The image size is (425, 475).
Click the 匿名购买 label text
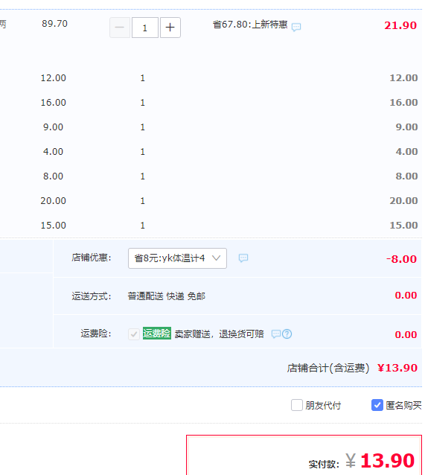(x=403, y=405)
